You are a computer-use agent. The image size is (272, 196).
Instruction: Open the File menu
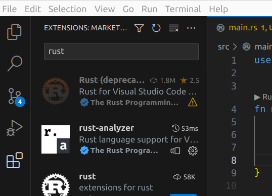(10, 9)
